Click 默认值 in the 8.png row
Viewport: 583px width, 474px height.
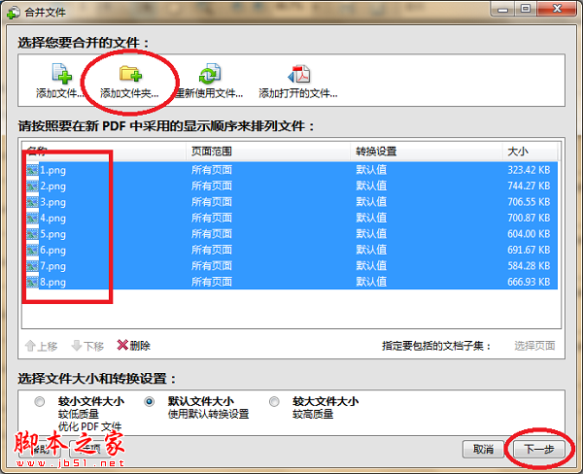371,282
